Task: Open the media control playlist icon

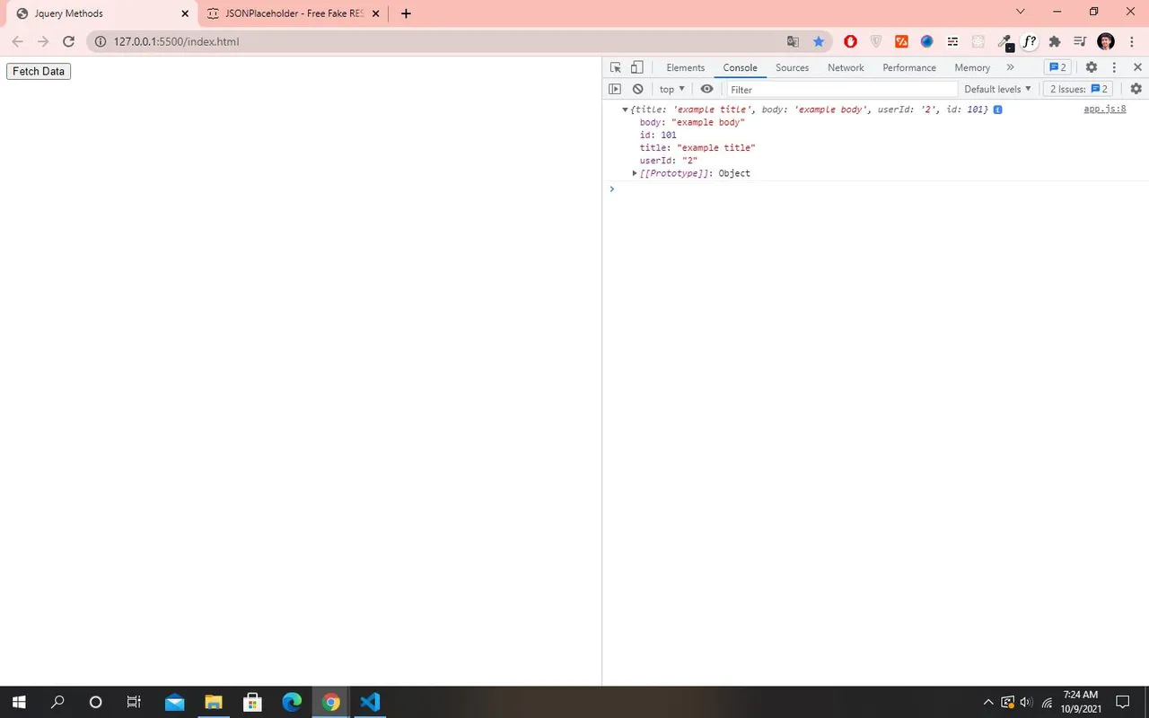Action: [x=1080, y=41]
